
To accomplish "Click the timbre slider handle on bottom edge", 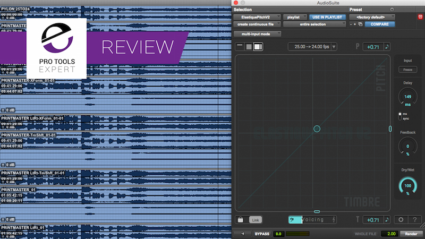I will 317,211.
